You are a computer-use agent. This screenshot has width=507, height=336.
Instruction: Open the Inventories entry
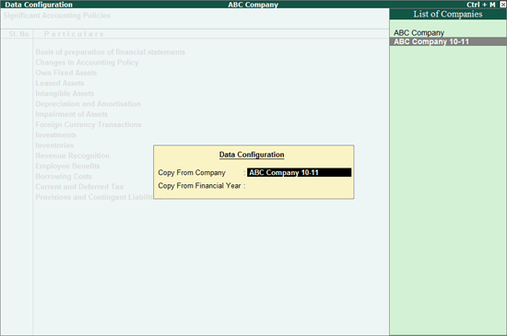54,145
